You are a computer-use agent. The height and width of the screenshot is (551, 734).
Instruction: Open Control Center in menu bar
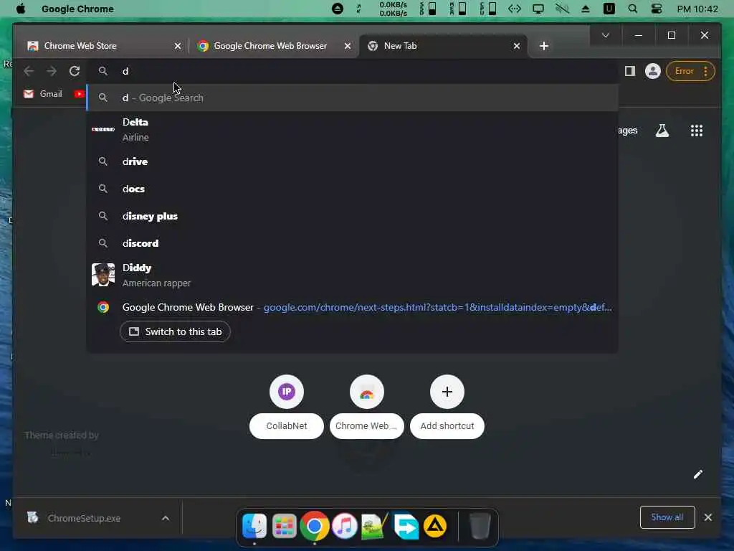(x=657, y=9)
